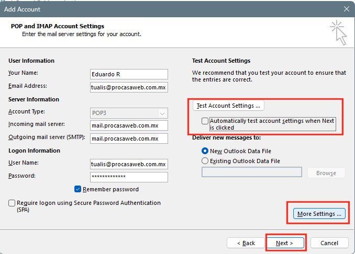Viewport: 355px width, 254px height.
Task: Open More Settings dialog
Action: click(319, 214)
